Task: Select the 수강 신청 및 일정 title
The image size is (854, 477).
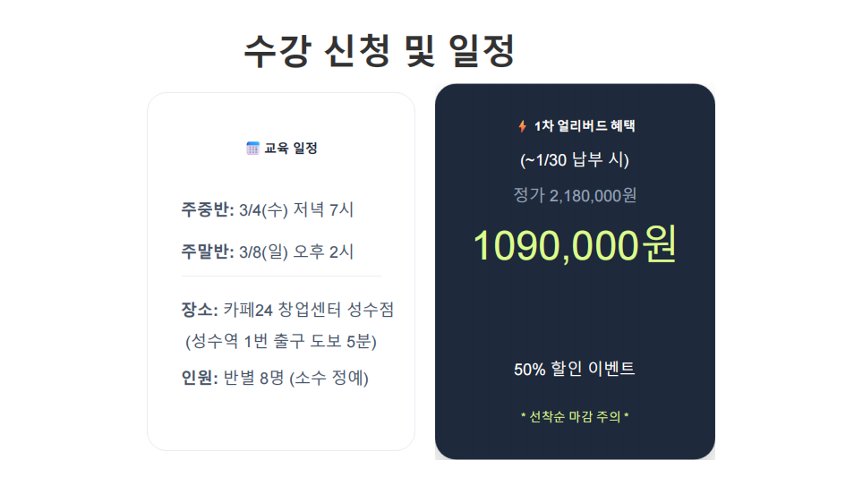Action: coord(379,50)
